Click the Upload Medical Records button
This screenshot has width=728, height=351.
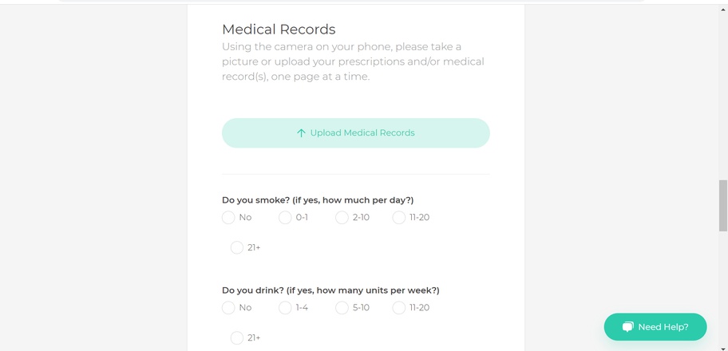356,132
